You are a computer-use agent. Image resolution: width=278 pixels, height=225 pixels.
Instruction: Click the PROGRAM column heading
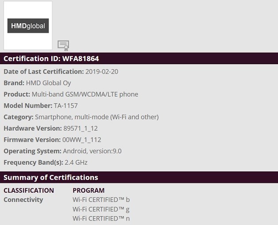88,190
